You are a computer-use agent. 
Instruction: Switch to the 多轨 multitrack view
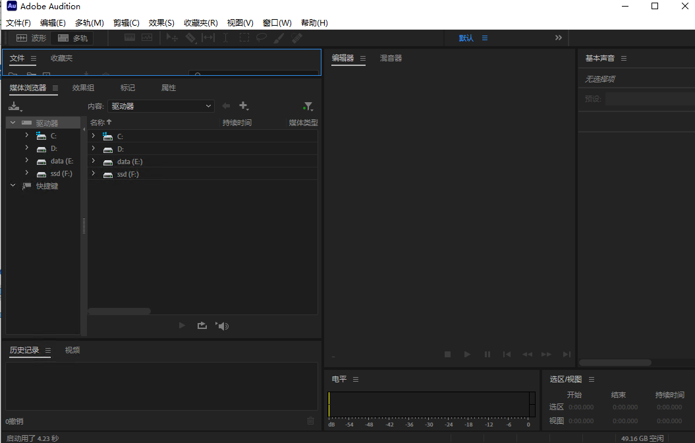[x=72, y=38]
